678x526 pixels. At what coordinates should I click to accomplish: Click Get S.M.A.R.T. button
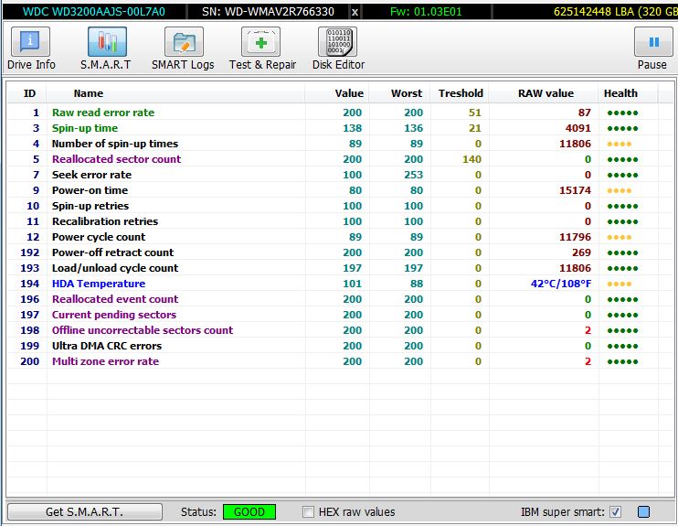[85, 511]
